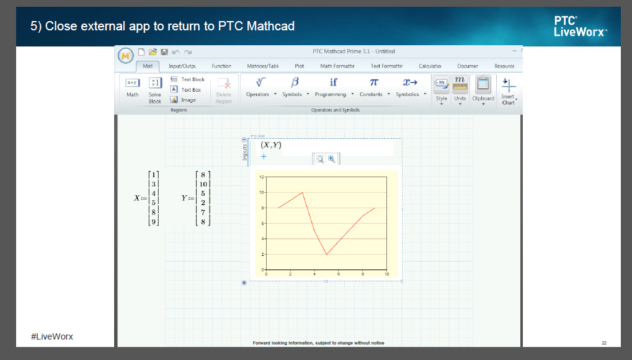632x360 pixels.
Task: Click the Delete Region button
Action: 224,90
